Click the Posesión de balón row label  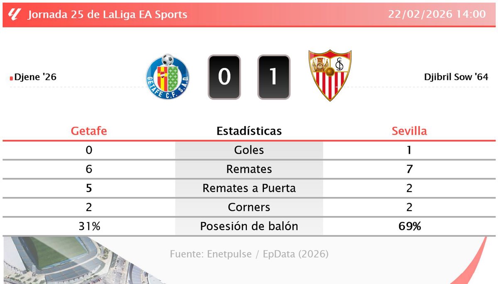point(249,226)
